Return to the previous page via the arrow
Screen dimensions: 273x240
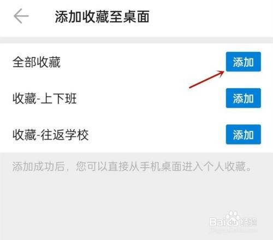[21, 16]
